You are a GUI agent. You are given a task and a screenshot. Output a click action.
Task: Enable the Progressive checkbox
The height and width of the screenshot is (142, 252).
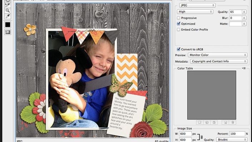[x=178, y=18]
